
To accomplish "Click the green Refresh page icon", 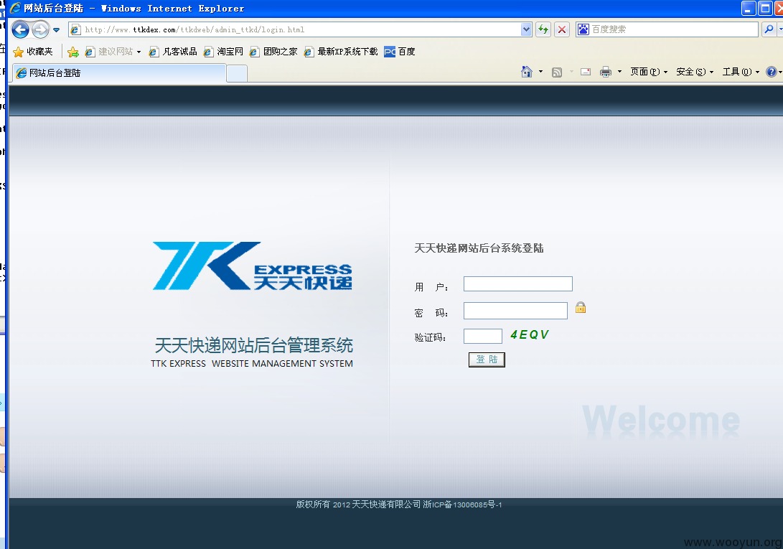I will click(543, 29).
